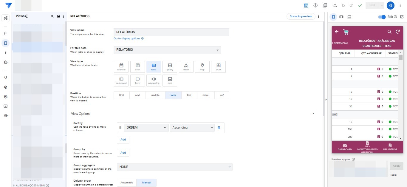Open the For this data dropdown
Image resolution: width=407 pixels, height=187 pixels.
coord(167,50)
